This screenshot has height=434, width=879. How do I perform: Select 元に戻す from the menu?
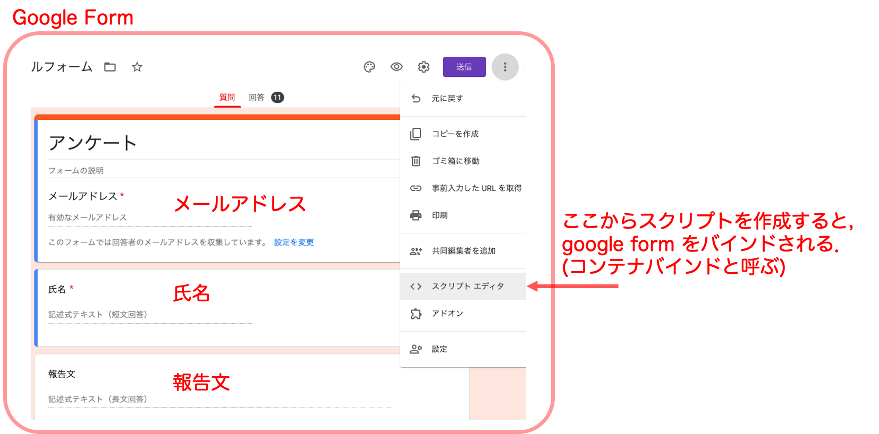463,99
